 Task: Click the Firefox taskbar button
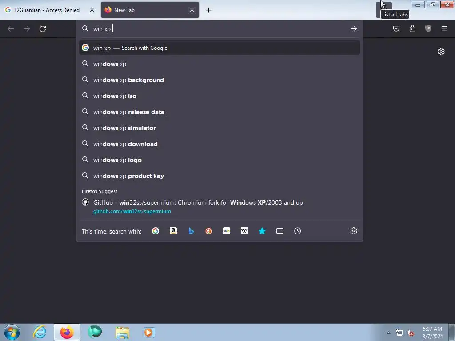[67, 332]
